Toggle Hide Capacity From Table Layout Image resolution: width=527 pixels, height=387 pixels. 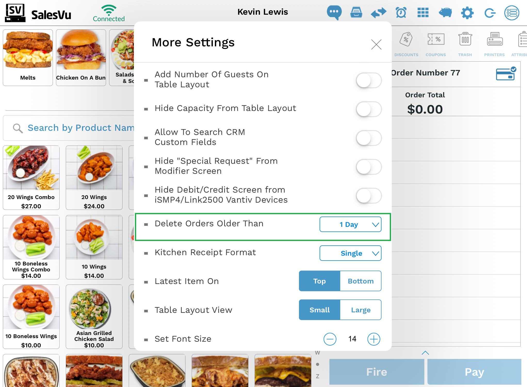[369, 109]
